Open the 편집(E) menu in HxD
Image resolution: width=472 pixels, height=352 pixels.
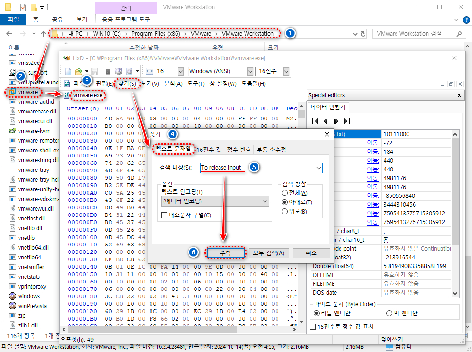click(105, 84)
